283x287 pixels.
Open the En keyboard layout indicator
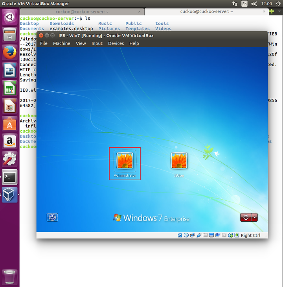pyautogui.click(x=244, y=4)
